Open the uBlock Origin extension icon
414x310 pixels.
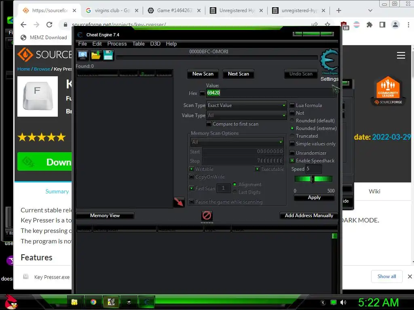[344, 25]
